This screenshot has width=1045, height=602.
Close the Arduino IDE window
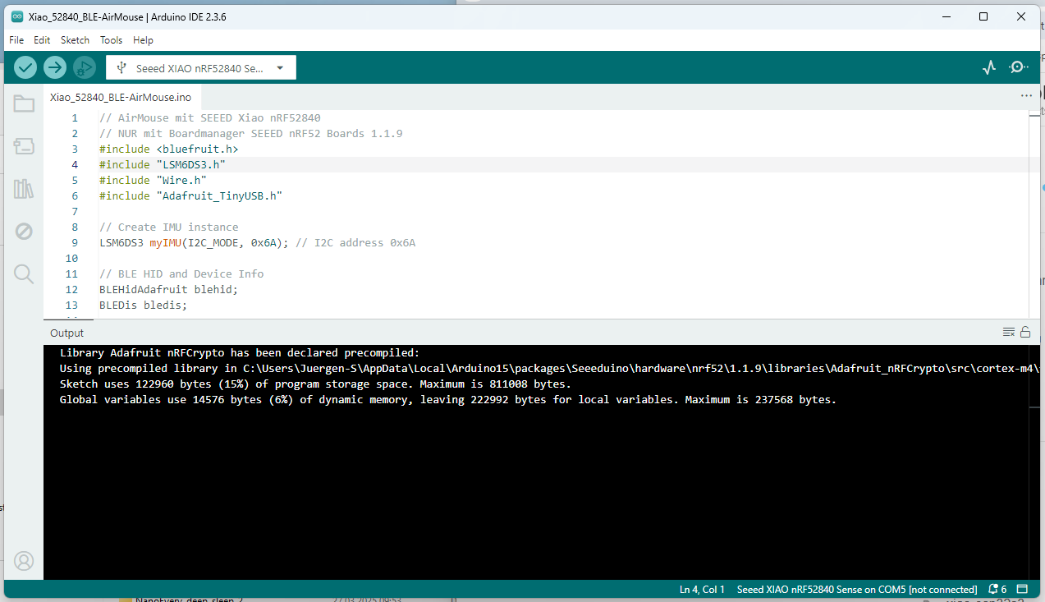tap(1021, 16)
